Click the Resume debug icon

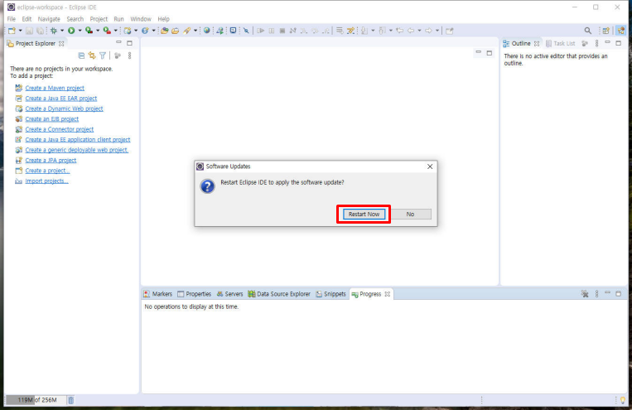pyautogui.click(x=260, y=31)
